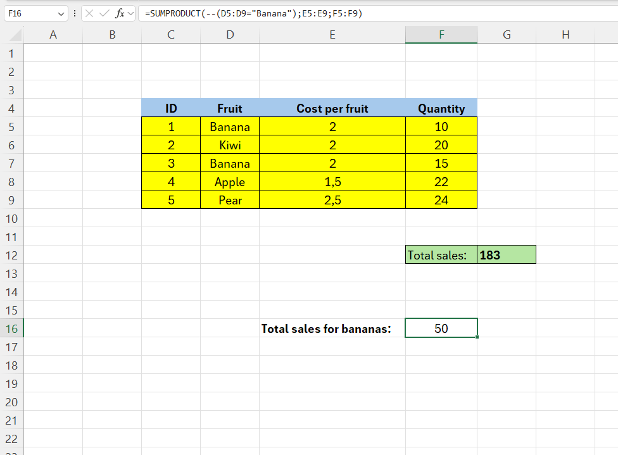The image size is (618, 455).
Task: Select column H header
Action: 565,35
